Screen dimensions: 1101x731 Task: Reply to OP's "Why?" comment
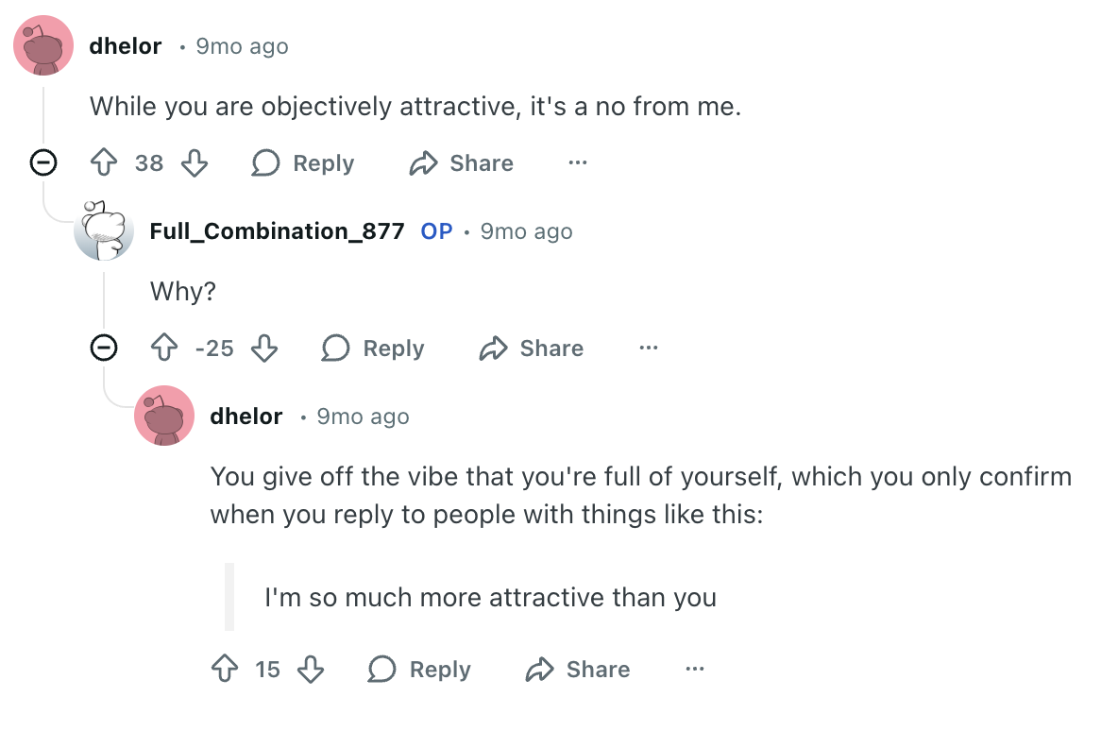(373, 348)
